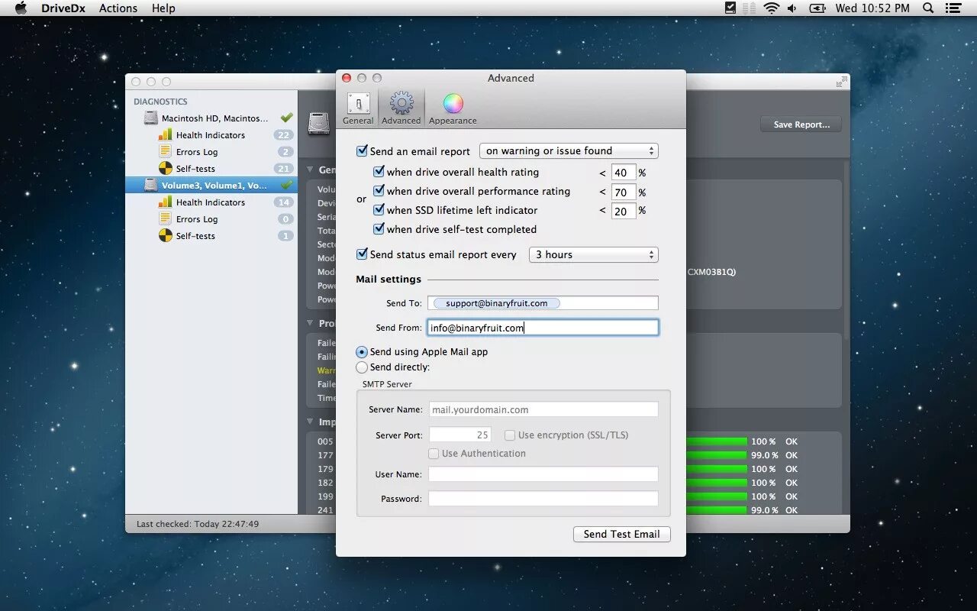This screenshot has height=611, width=977.
Task: Open the Actions menu
Action: [118, 8]
